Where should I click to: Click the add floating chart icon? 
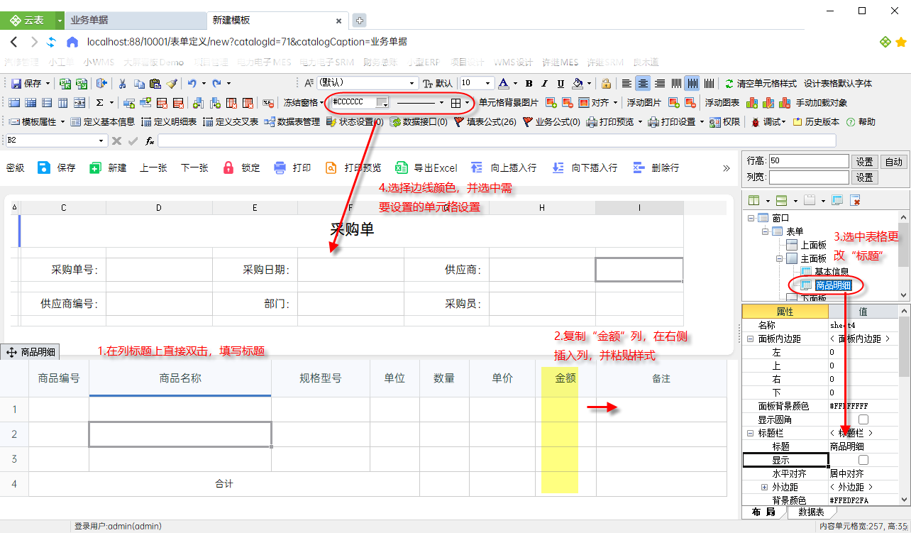pos(751,102)
